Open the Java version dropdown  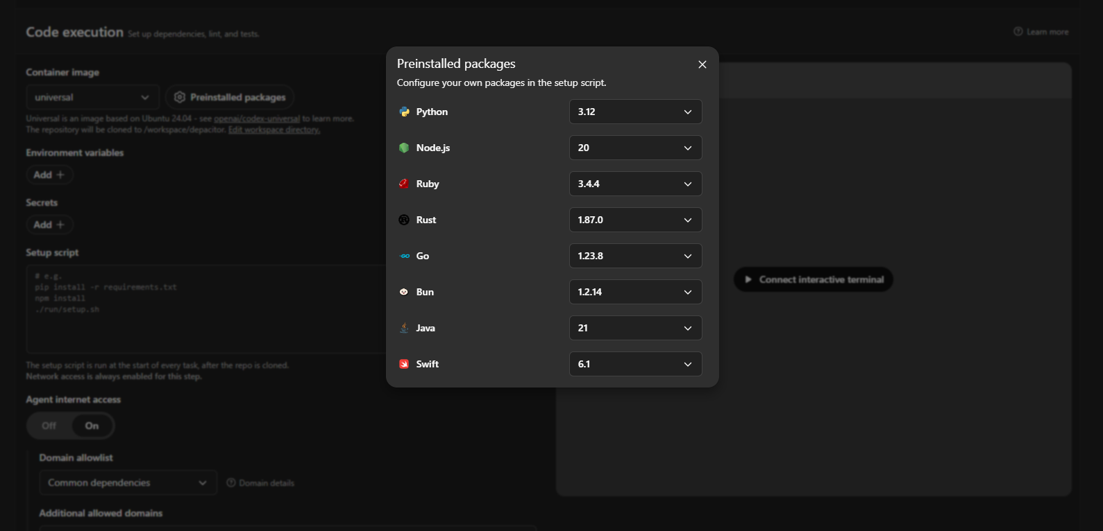[x=635, y=328]
